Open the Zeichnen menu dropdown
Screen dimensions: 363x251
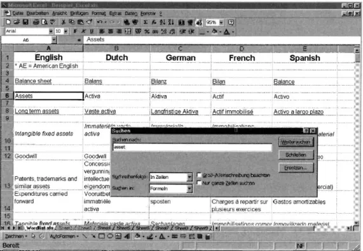16,236
